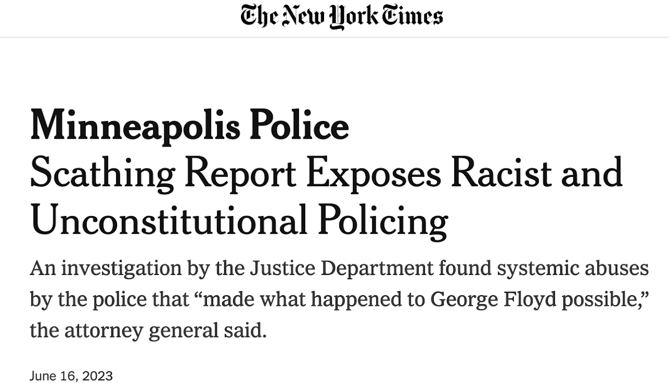Click The New York Times logo

point(341,16)
